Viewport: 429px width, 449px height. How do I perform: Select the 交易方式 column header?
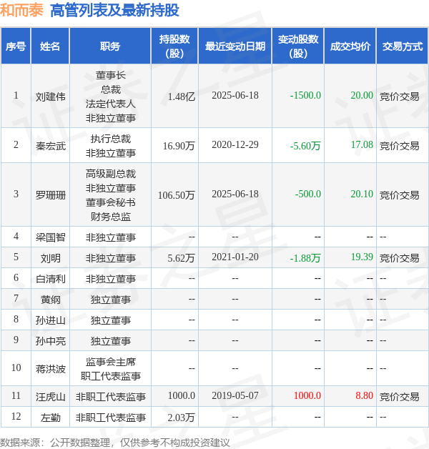coord(403,46)
